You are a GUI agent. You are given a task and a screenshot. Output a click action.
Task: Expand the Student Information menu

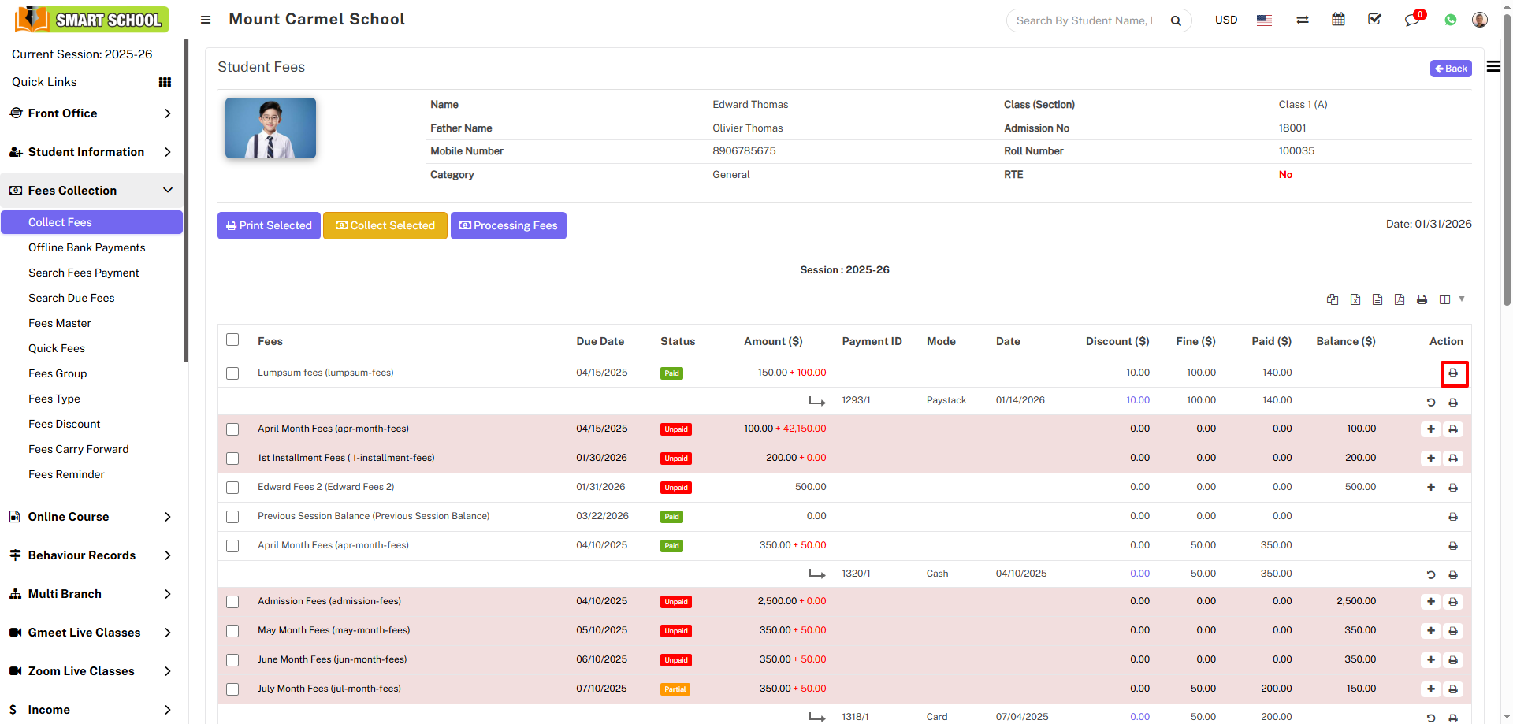[91, 152]
